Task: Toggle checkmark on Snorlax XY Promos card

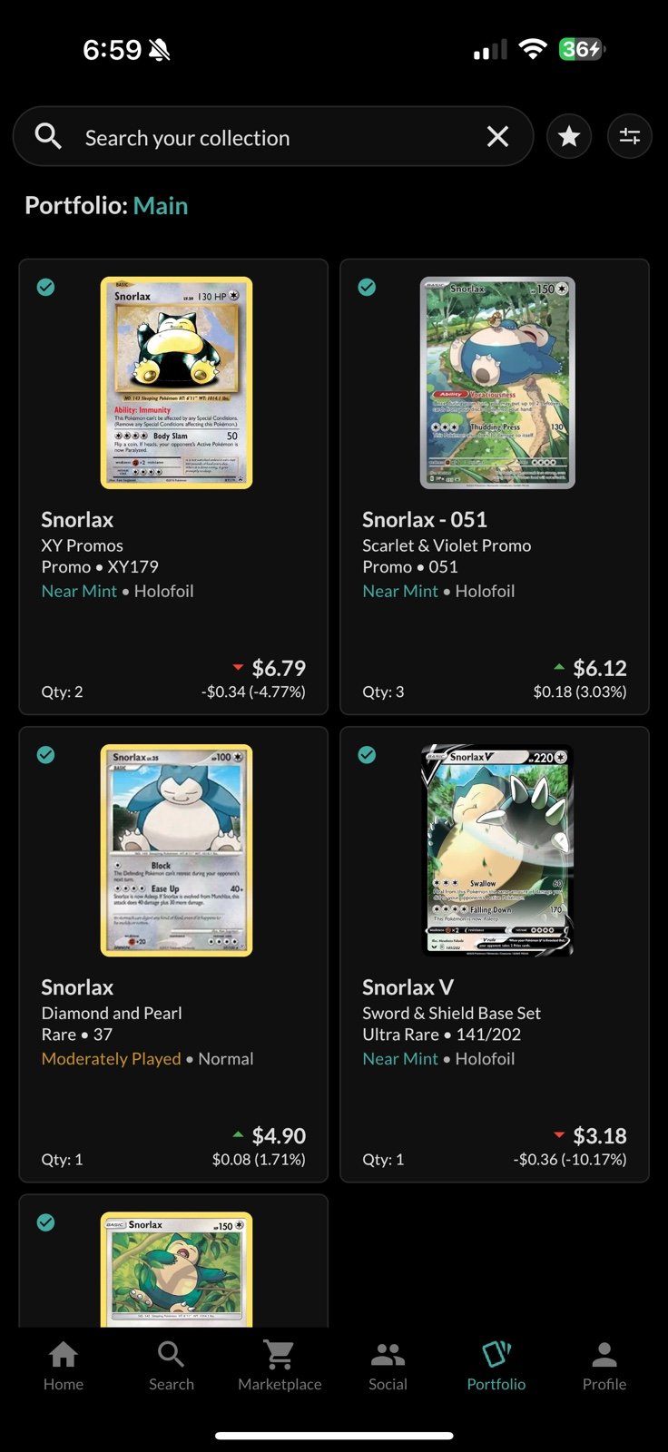Action: (45, 288)
